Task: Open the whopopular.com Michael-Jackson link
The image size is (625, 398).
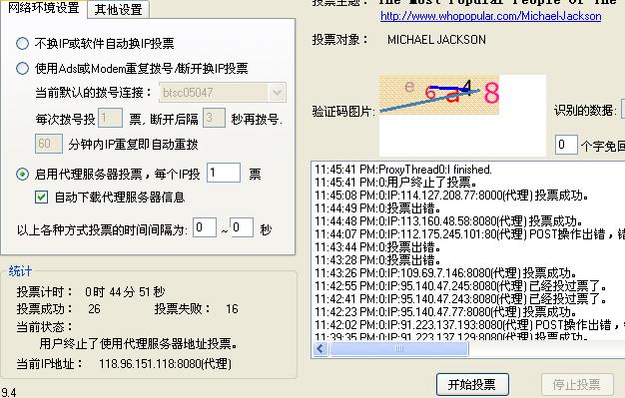Action: 490,16
